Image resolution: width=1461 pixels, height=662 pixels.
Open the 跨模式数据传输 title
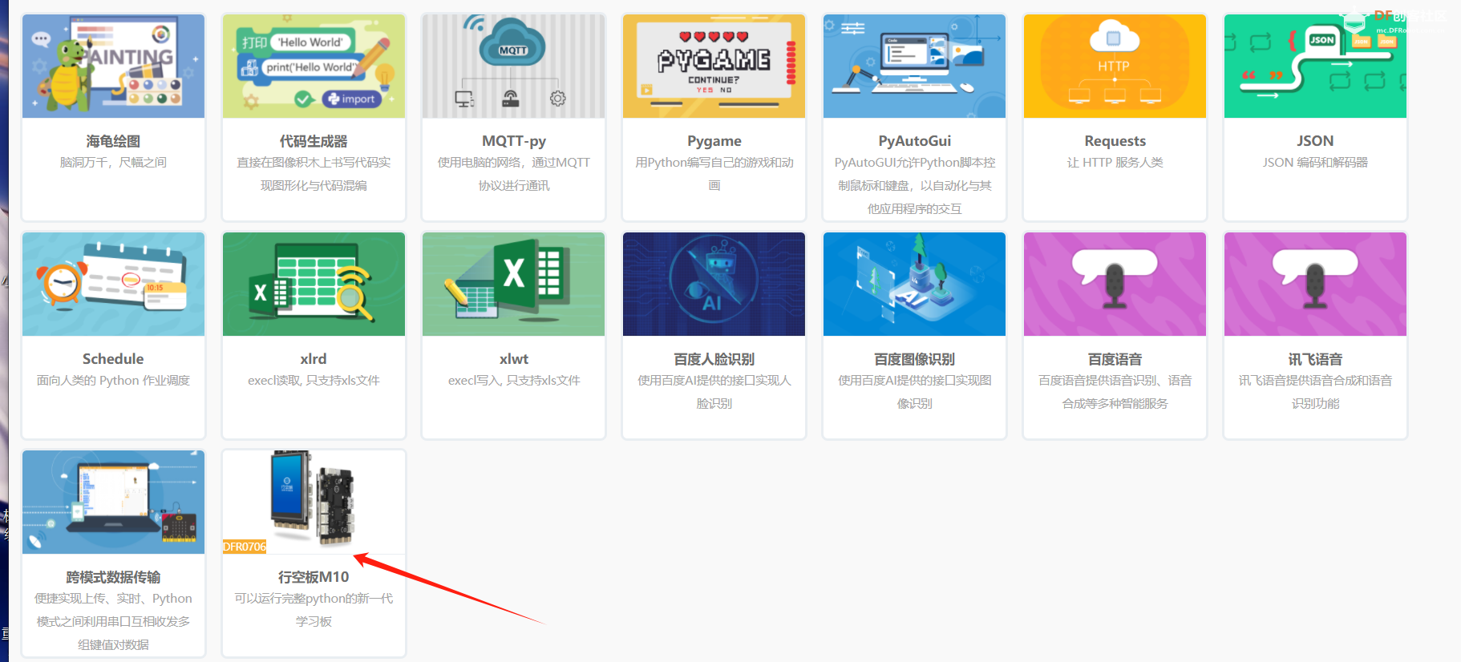113,577
